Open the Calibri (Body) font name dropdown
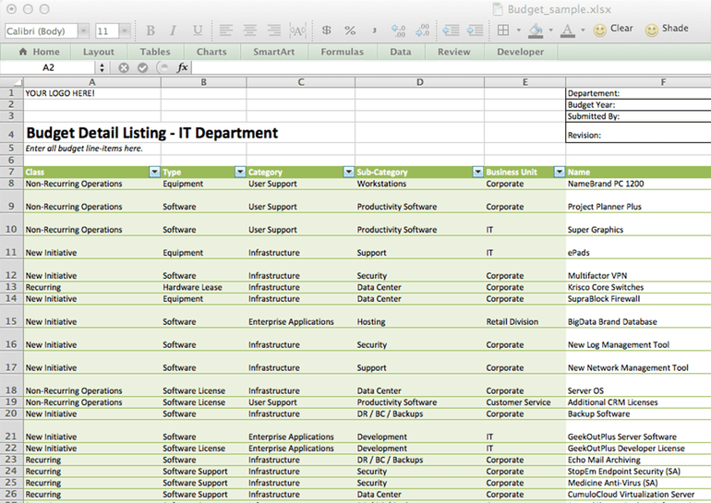The width and height of the screenshot is (711, 503). (x=83, y=30)
